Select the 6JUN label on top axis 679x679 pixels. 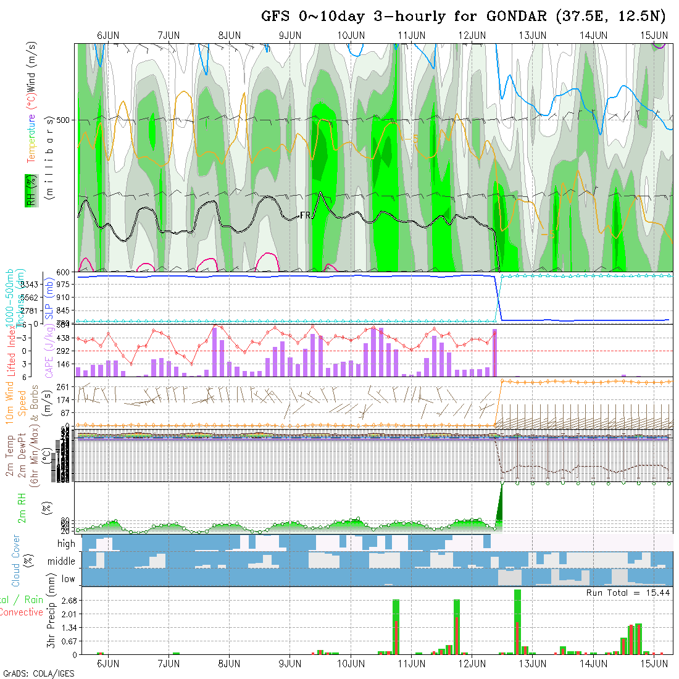[109, 36]
